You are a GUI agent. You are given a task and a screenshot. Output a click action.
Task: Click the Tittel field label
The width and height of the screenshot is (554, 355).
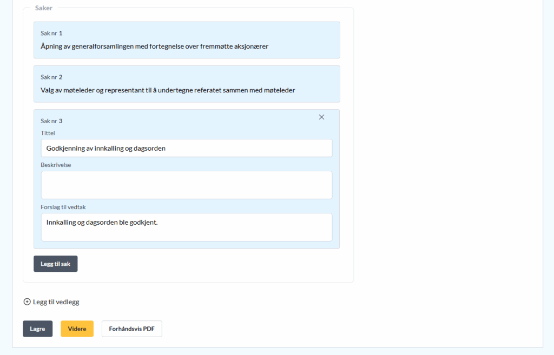tap(48, 133)
